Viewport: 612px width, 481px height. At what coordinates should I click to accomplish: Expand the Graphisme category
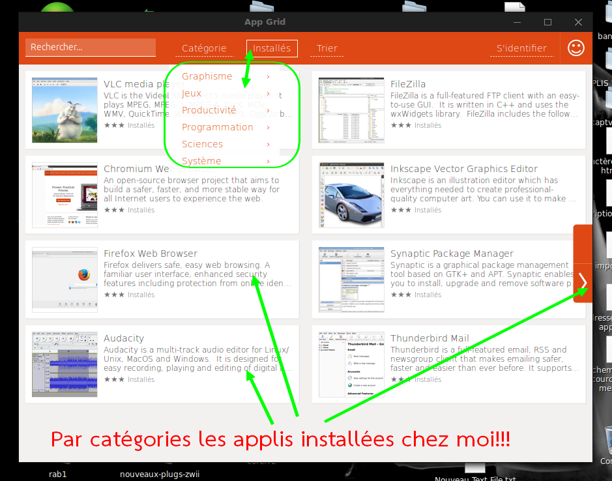[x=207, y=76]
